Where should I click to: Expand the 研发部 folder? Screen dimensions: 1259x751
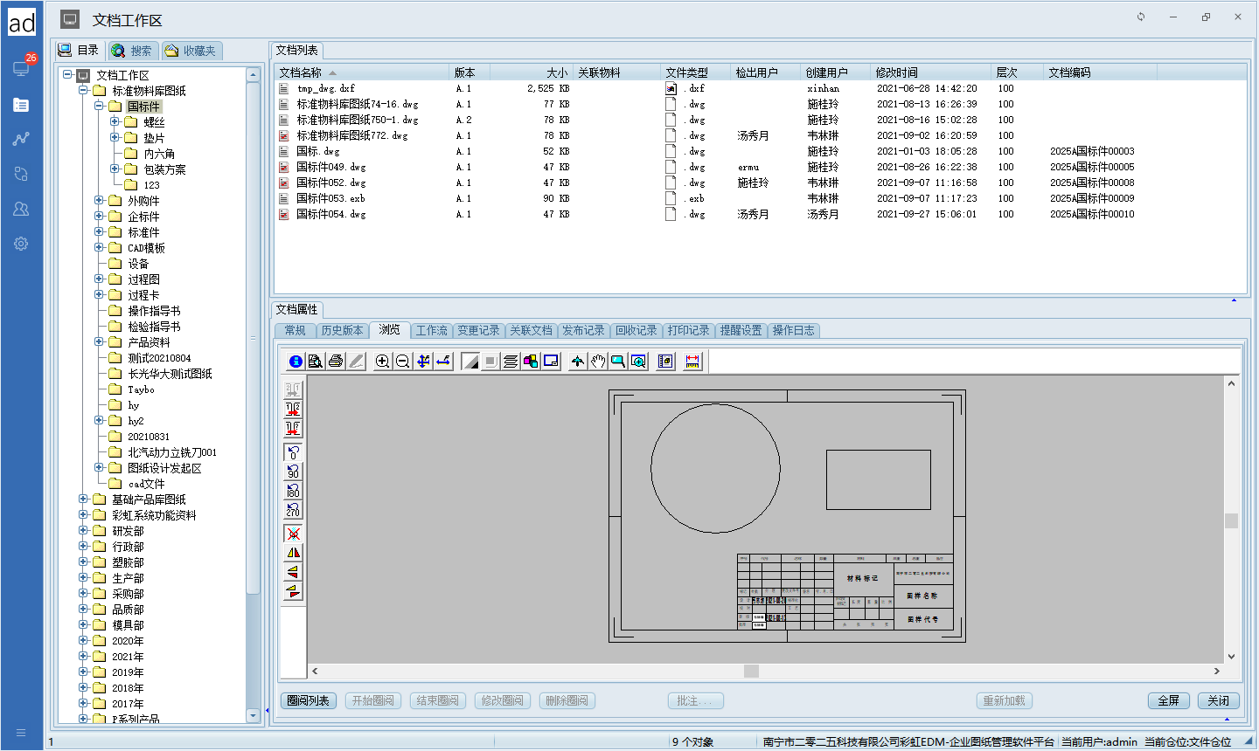click(83, 531)
